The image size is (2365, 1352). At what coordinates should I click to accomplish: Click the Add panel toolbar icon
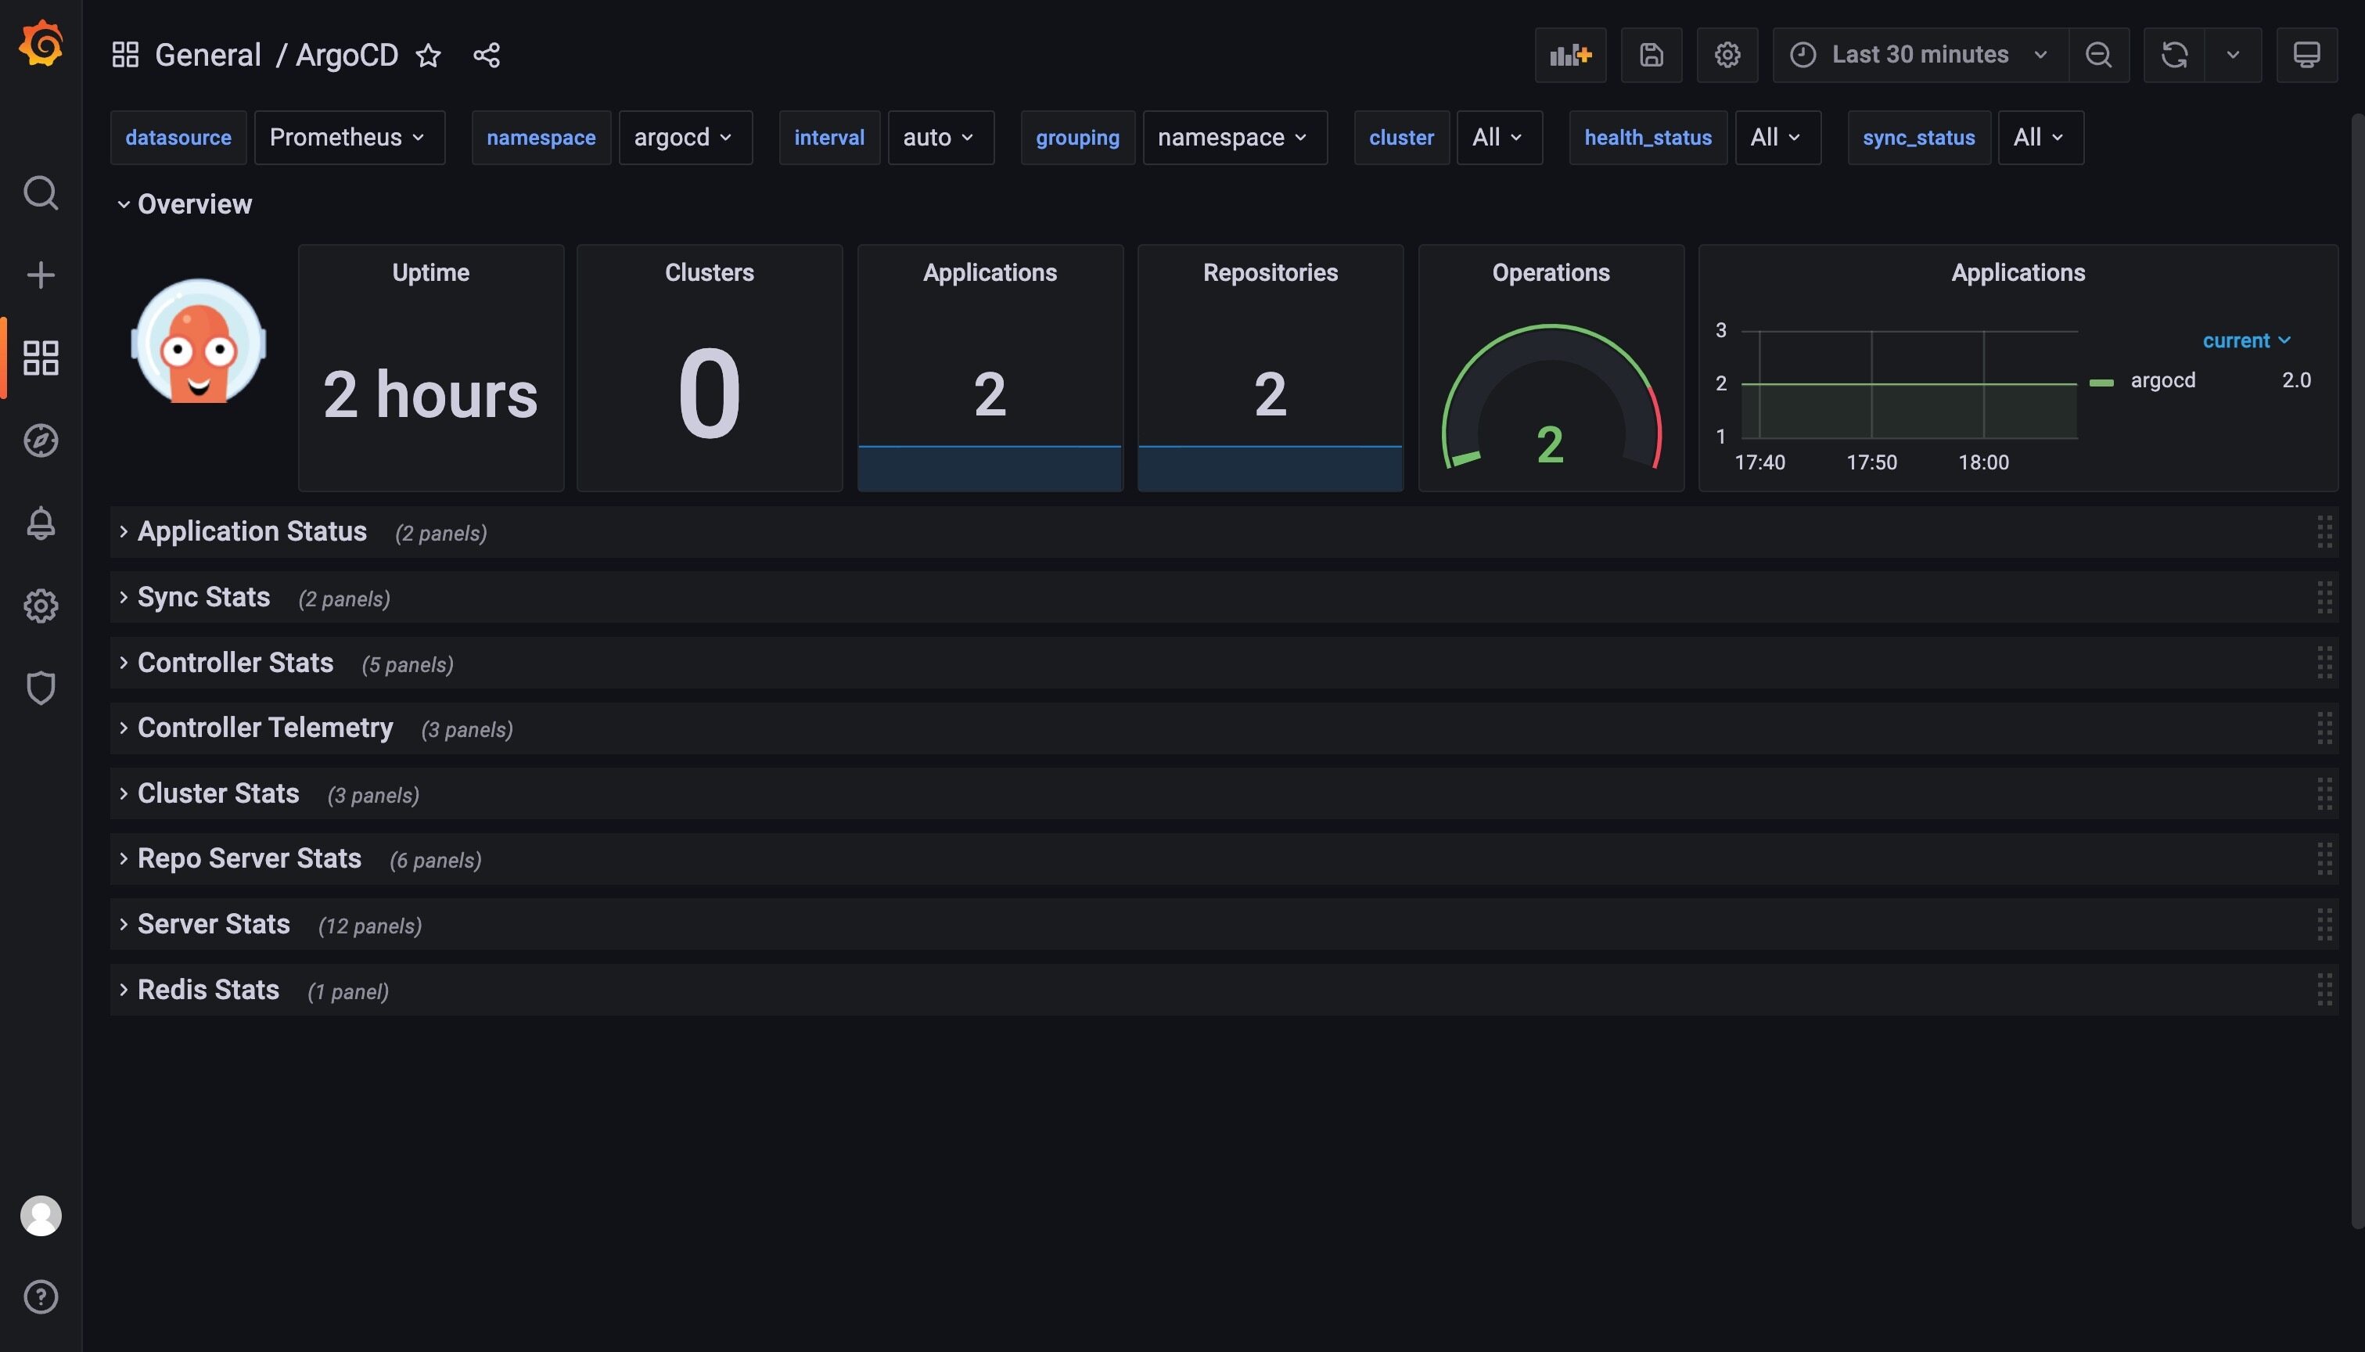pyautogui.click(x=1570, y=55)
